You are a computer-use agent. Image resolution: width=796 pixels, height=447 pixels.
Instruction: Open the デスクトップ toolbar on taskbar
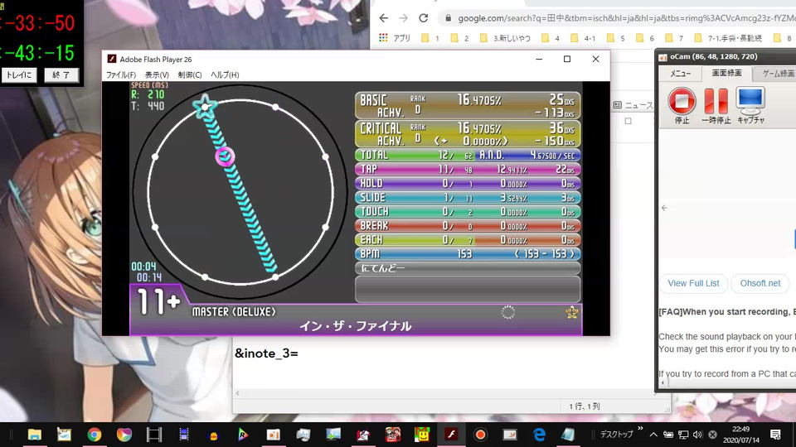617,435
